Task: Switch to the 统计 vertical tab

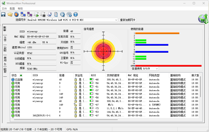Action: click(5, 39)
